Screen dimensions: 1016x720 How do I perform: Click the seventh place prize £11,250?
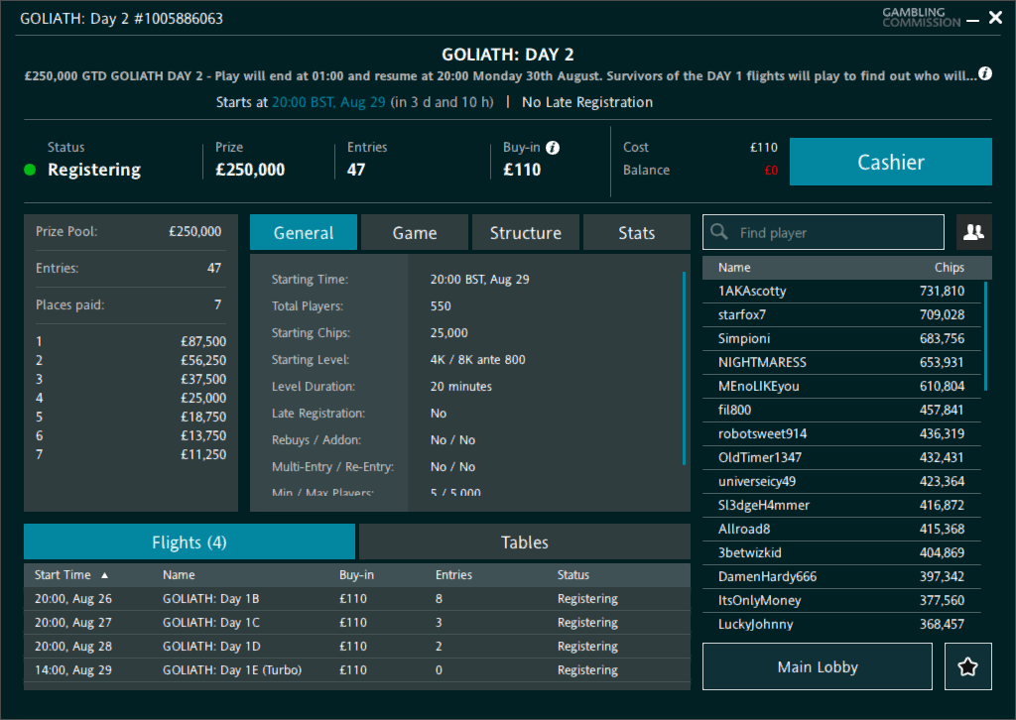(203, 454)
